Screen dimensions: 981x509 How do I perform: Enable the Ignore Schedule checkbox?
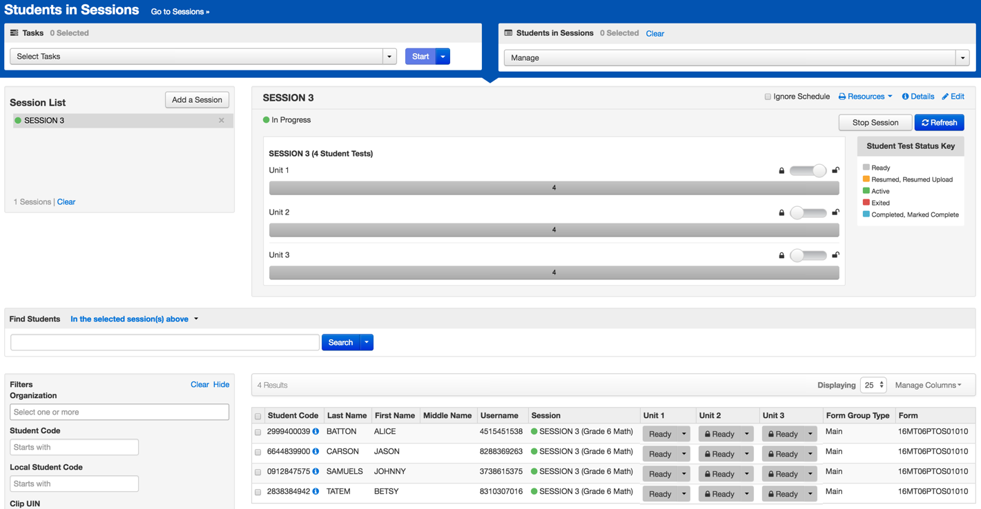(x=768, y=97)
